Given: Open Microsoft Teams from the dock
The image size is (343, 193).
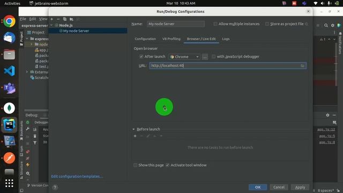Looking at the screenshot, I should coord(9,88).
